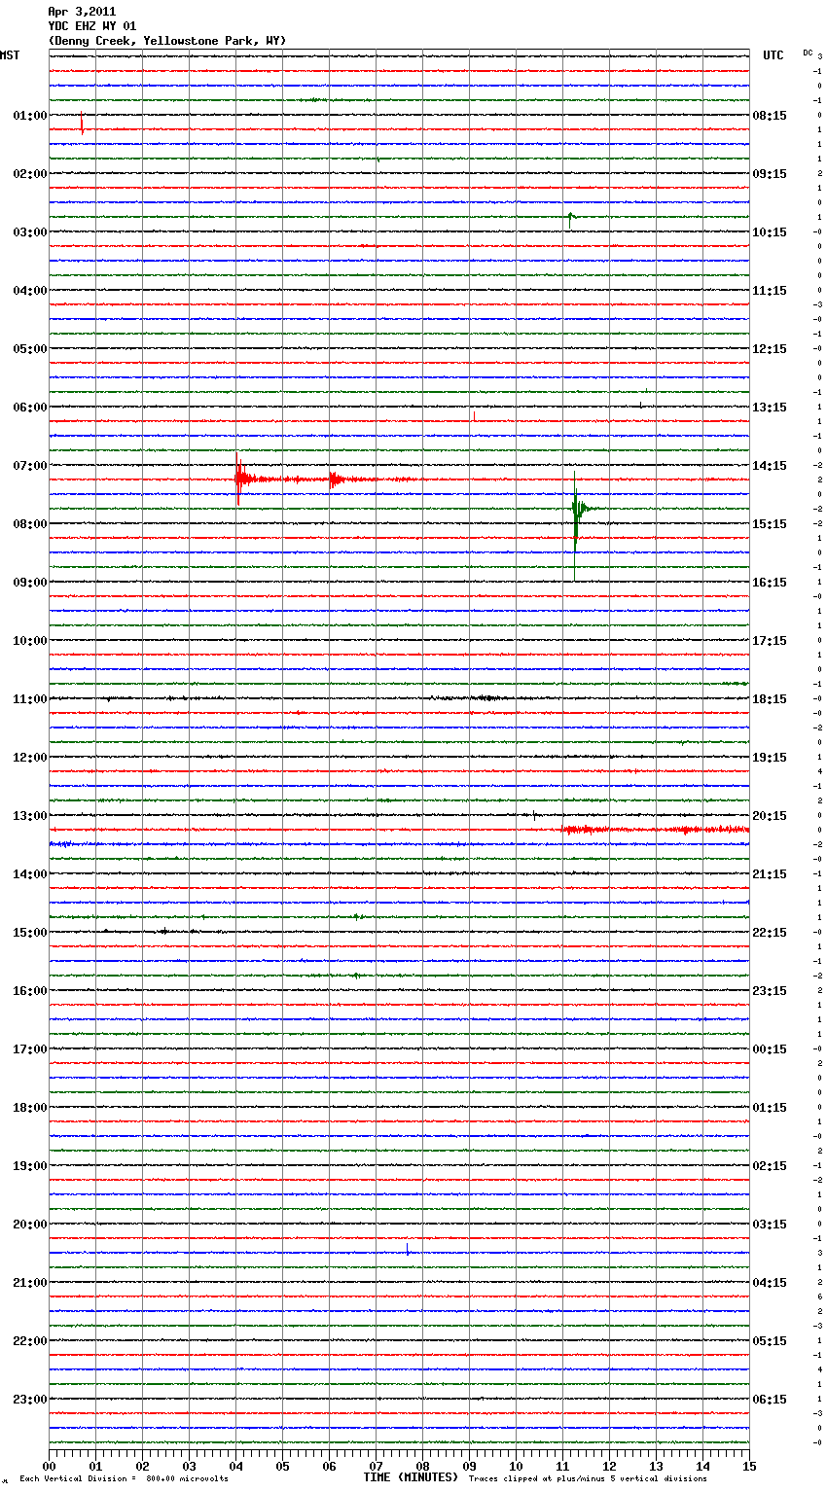Click the large green seismic spike near minute 11
The height and width of the screenshot is (1492, 827).
(576, 509)
